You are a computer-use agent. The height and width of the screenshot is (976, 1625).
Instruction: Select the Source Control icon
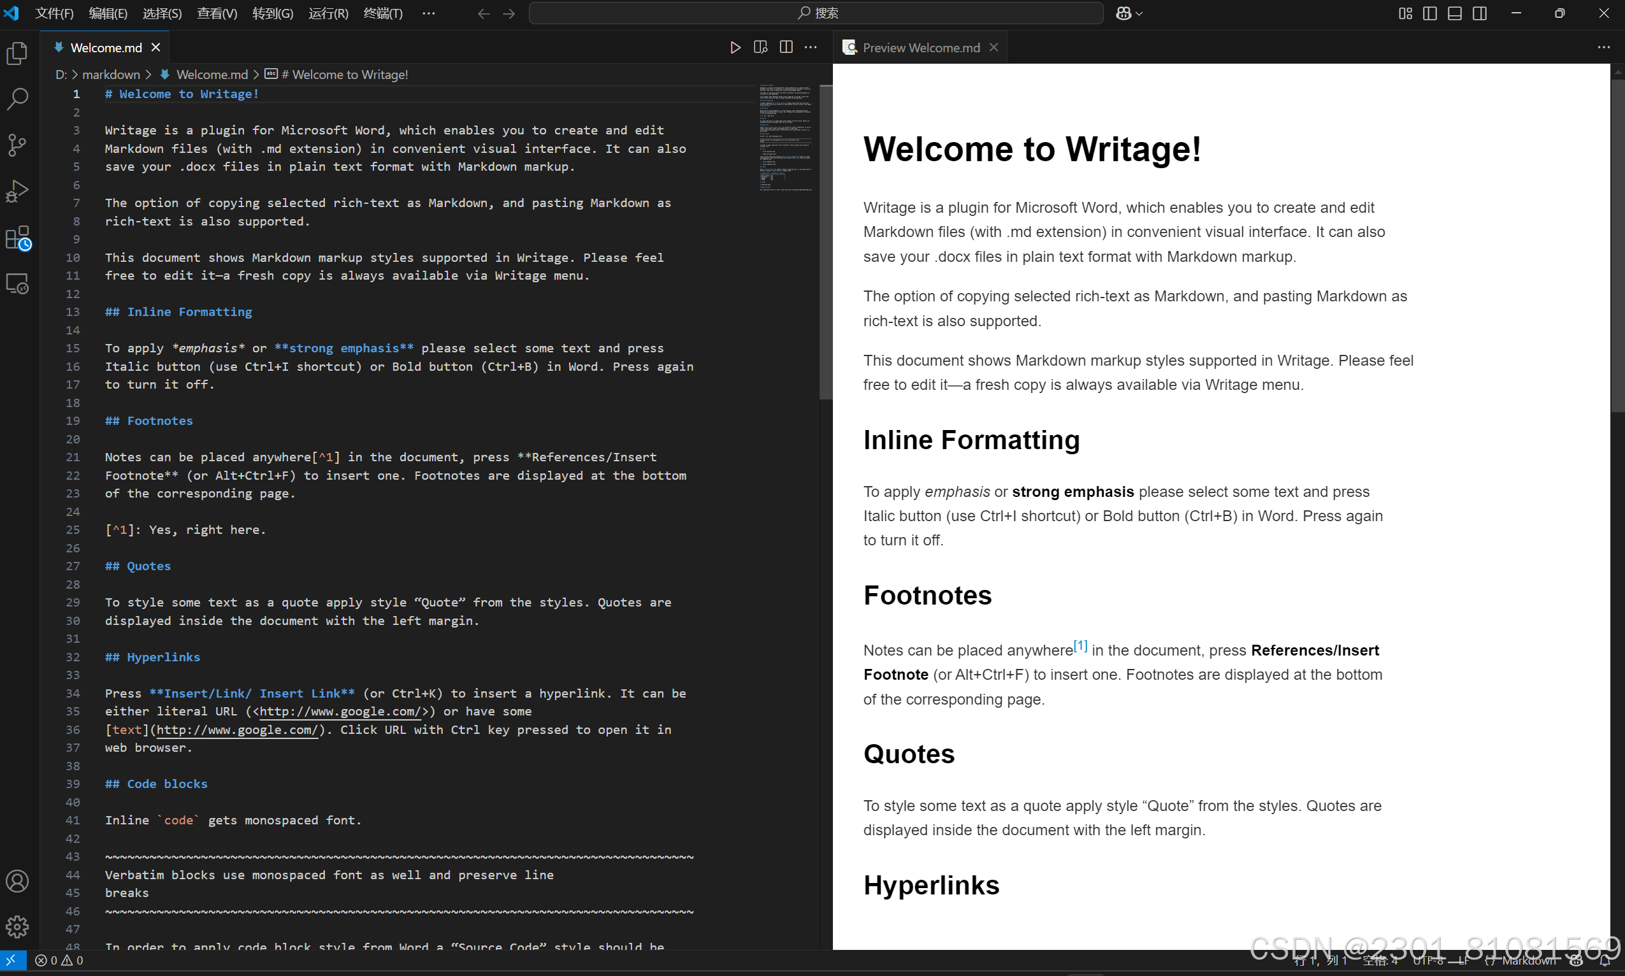17,145
